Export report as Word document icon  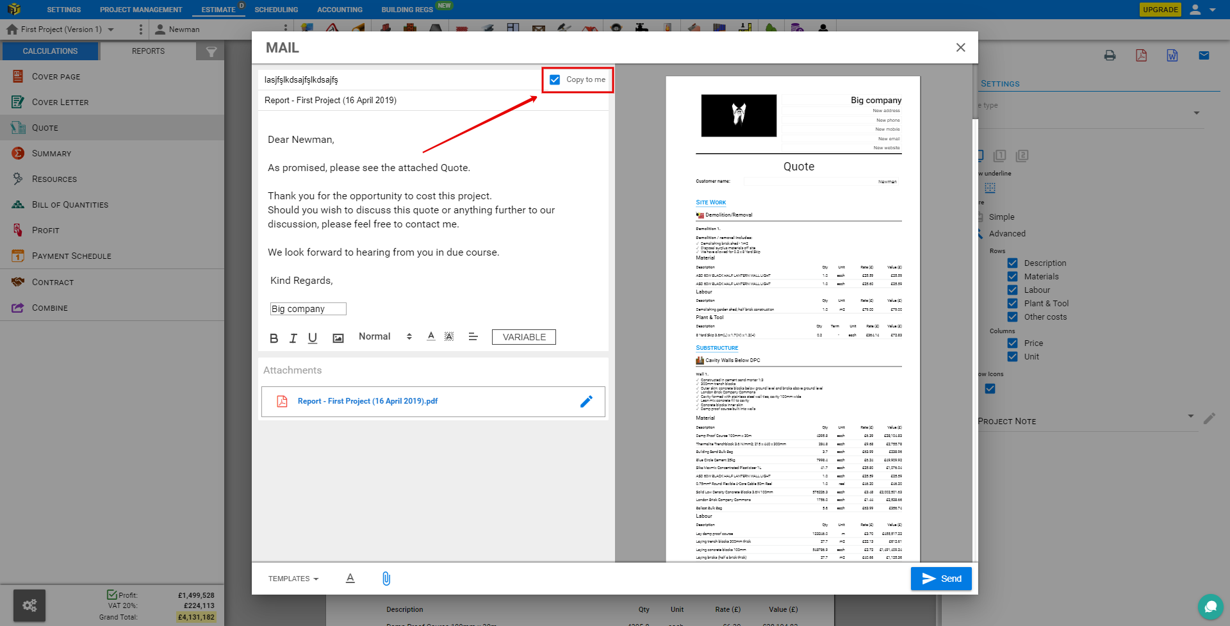(x=1172, y=56)
